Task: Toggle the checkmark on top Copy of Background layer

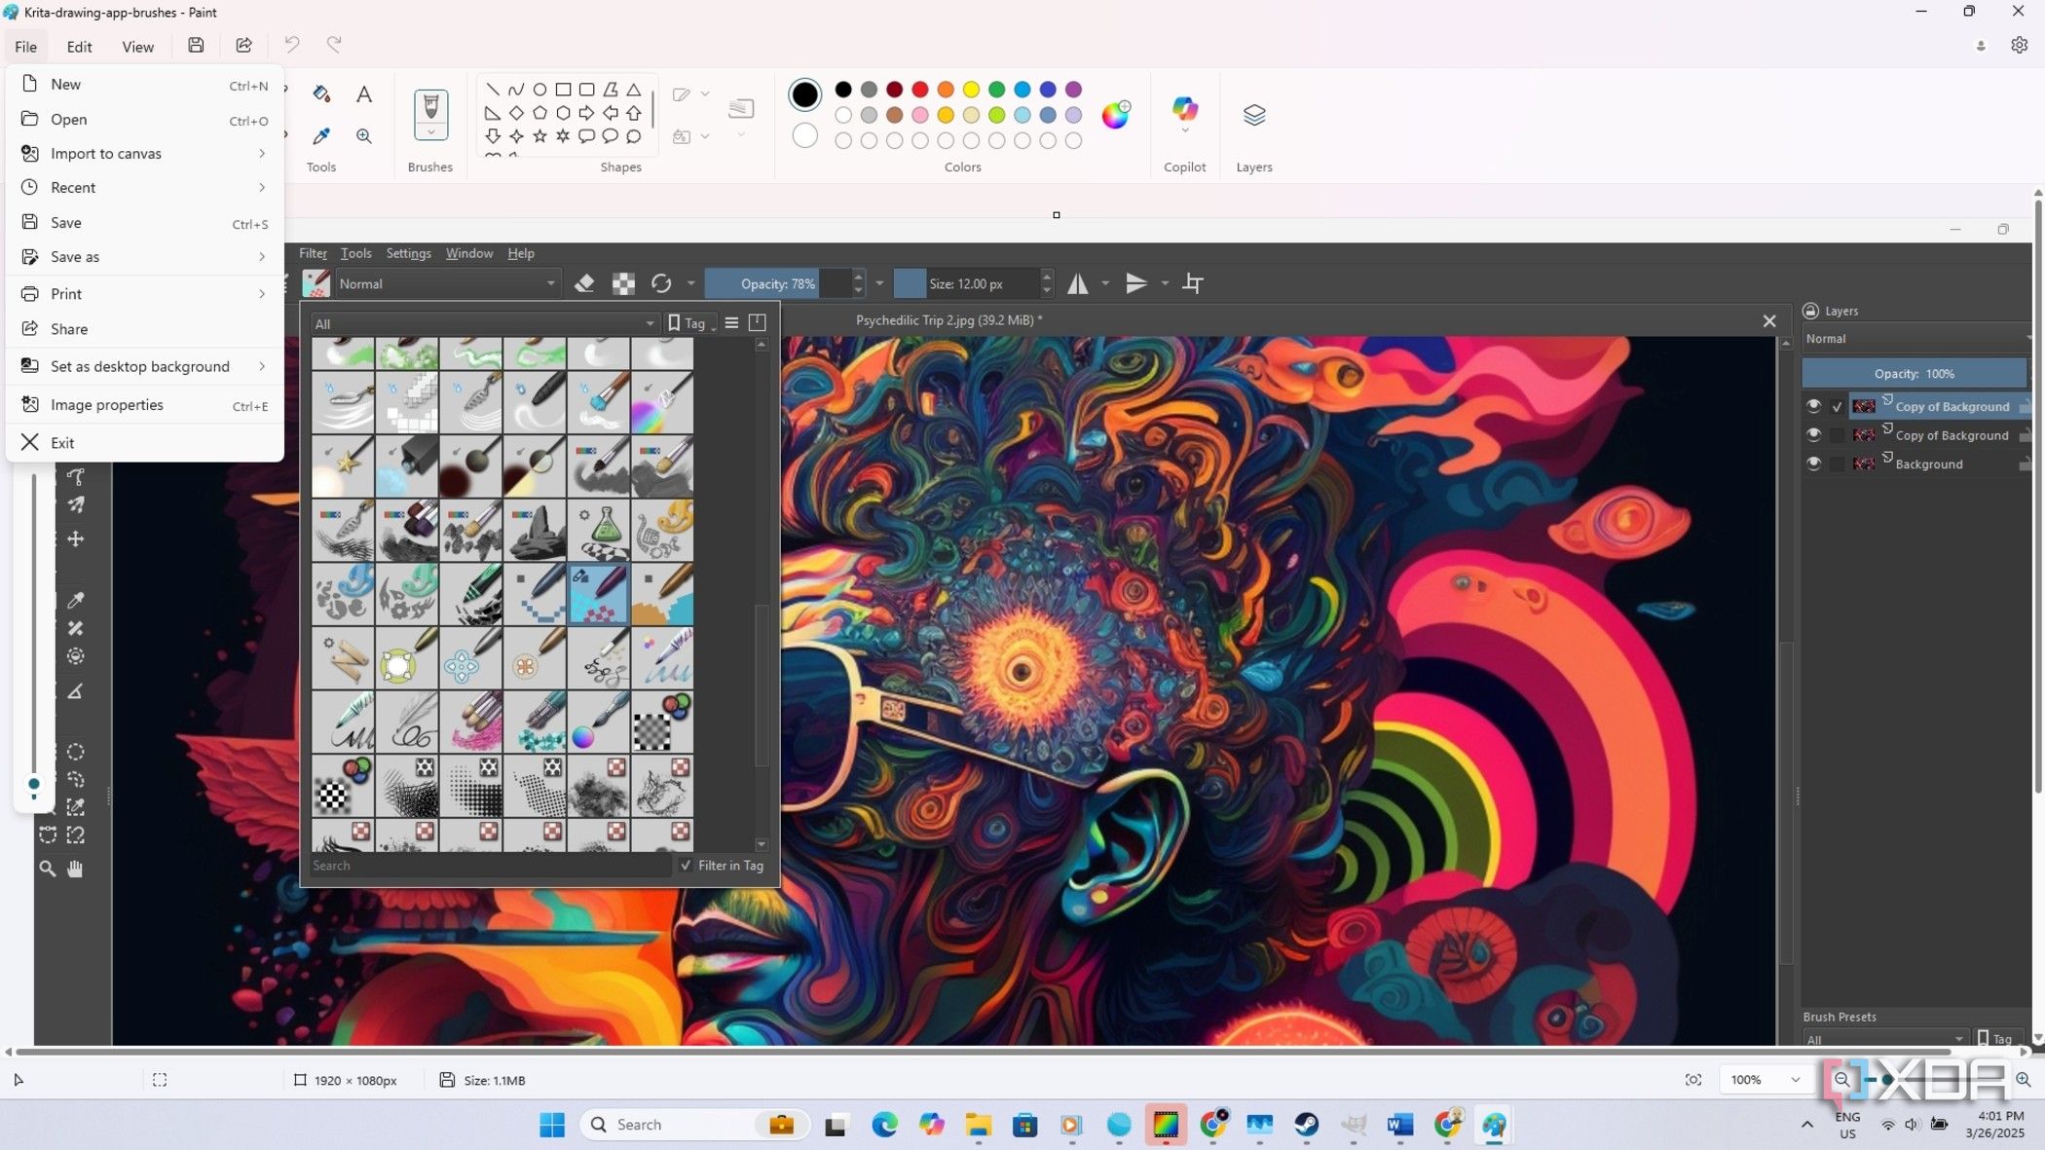Action: [1838, 407]
